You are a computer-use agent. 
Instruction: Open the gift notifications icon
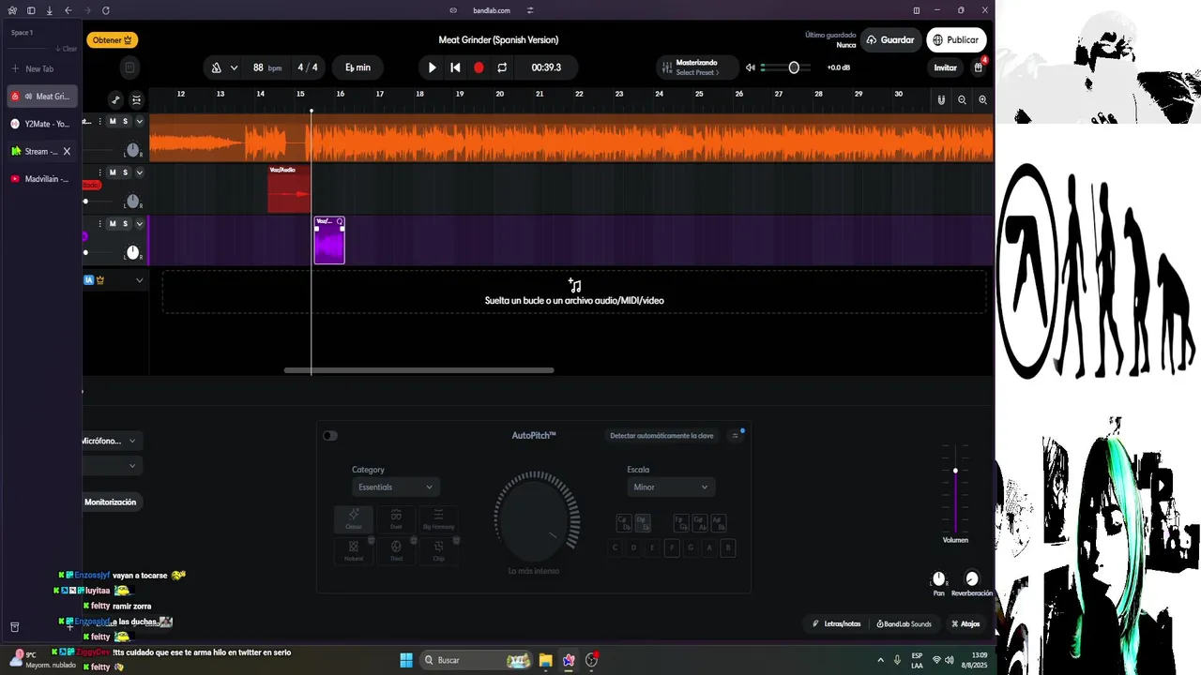click(979, 67)
